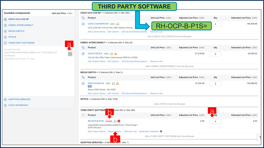Viewport: 264px width, 148px height.
Task: Click the scroll-to-top arrow button
Action: pos(260,138)
